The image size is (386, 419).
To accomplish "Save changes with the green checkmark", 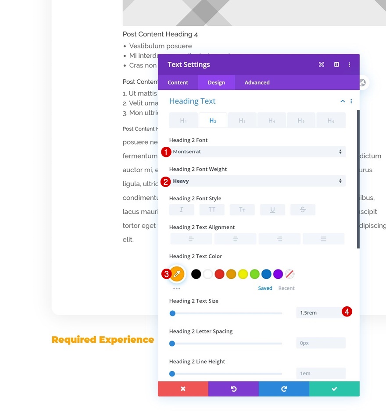I will click(334, 389).
